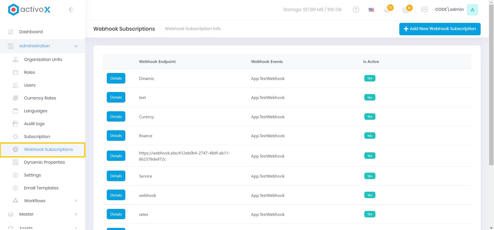Open Users page
This screenshot has width=494, height=230.
click(30, 85)
